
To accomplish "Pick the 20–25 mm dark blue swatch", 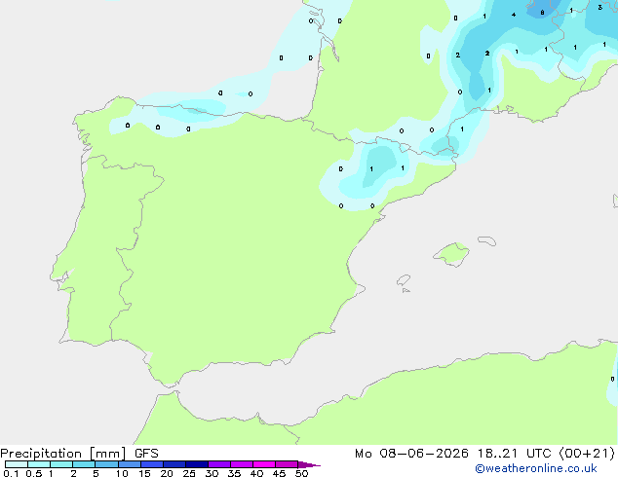I will pos(174,464).
